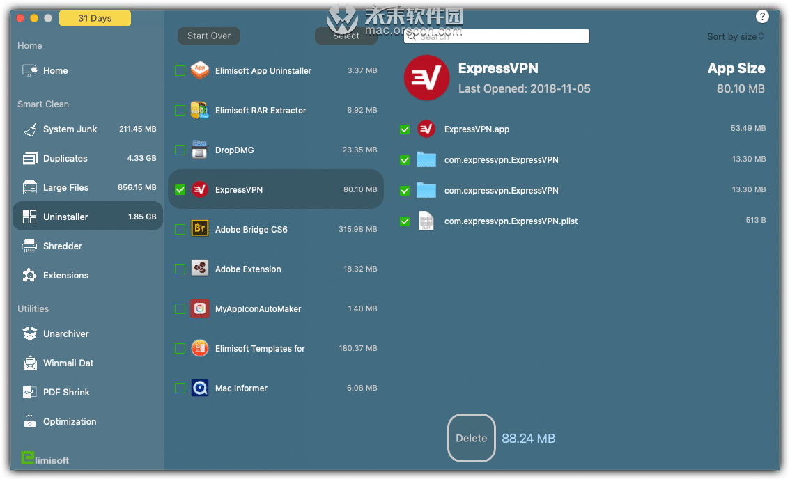
Task: Click the Adobe Extension app icon
Action: pos(200,269)
